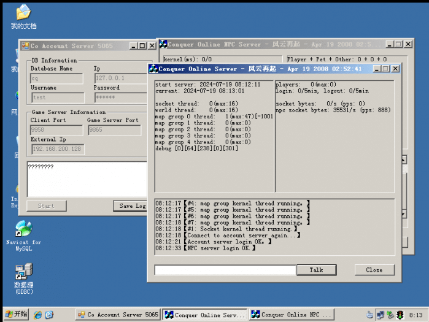Select Conquer Online Serv... taskbar button

(205, 315)
